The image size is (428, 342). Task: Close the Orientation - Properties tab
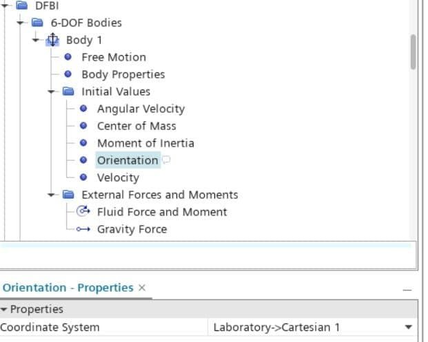[142, 288]
